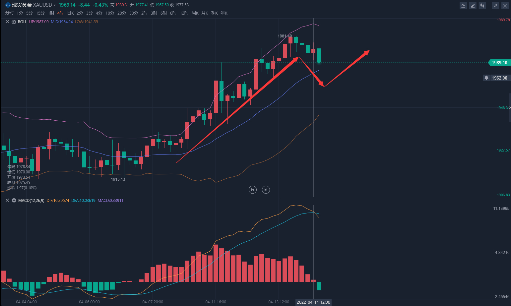Switch to the 20分 timeframe
This screenshot has width=511, height=306.
(x=122, y=13)
